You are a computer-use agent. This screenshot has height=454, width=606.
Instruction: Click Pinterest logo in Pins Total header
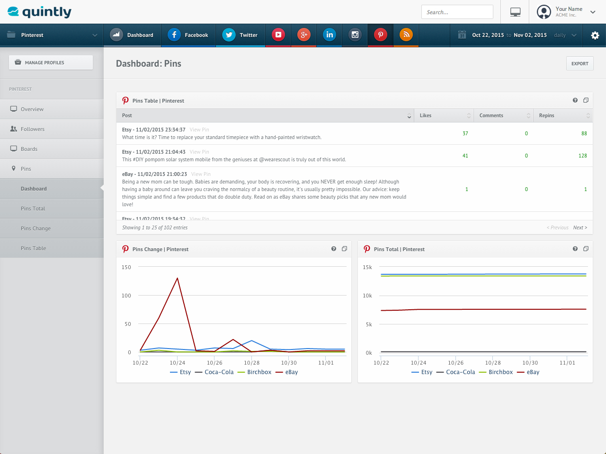[367, 249]
